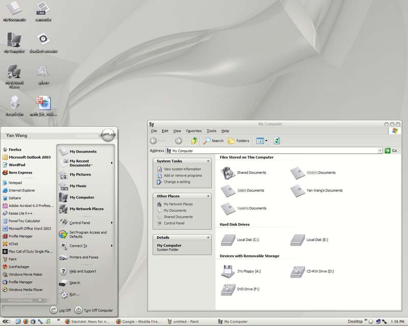Open the File menu

pos(154,131)
